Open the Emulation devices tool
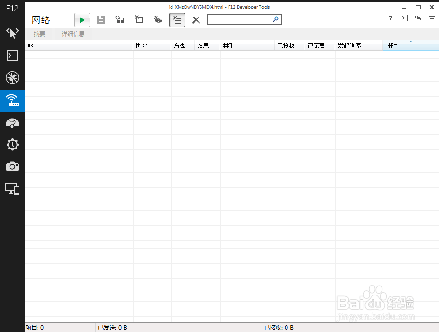439x332 pixels. (x=12, y=189)
